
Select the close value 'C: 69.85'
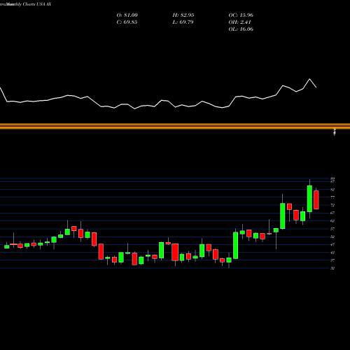(x=127, y=22)
